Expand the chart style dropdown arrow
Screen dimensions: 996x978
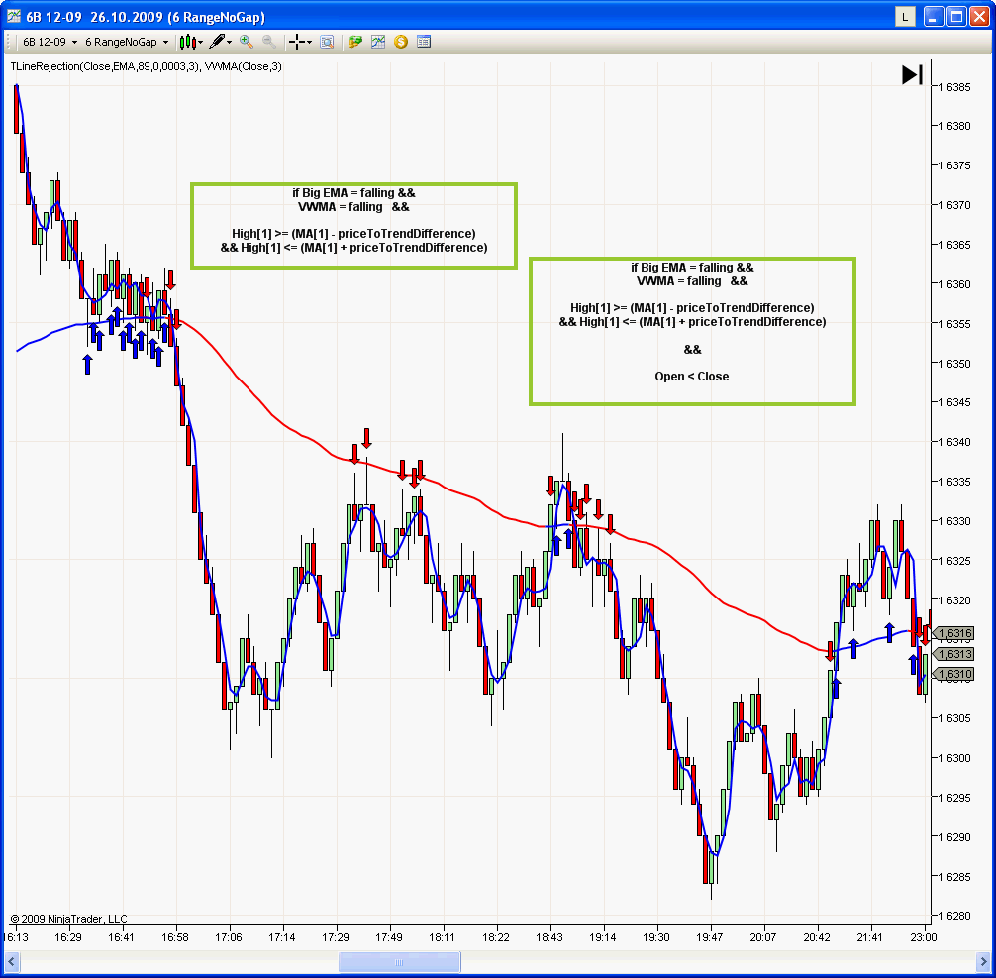click(x=200, y=43)
